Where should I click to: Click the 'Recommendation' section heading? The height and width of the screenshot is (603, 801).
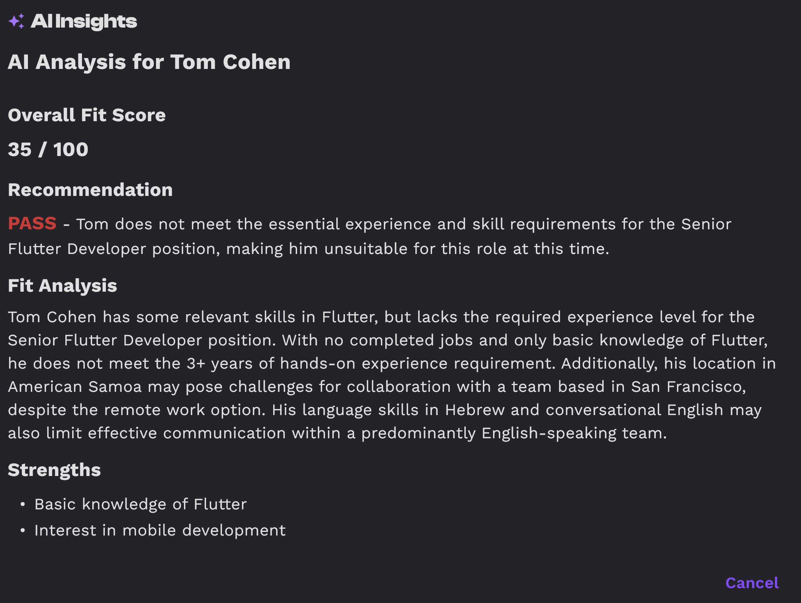pyautogui.click(x=90, y=190)
